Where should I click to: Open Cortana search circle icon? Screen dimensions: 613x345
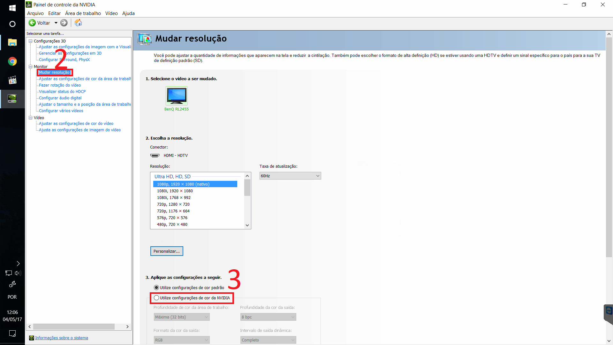tap(12, 24)
